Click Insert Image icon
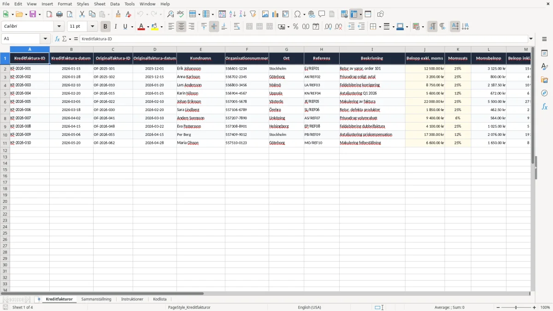The image size is (553, 311). (265, 14)
